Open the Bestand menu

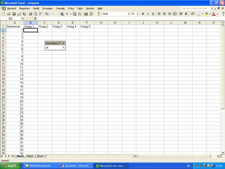click(x=12, y=9)
